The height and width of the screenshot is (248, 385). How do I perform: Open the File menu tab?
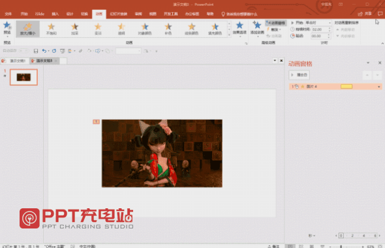pyautogui.click(x=8, y=14)
